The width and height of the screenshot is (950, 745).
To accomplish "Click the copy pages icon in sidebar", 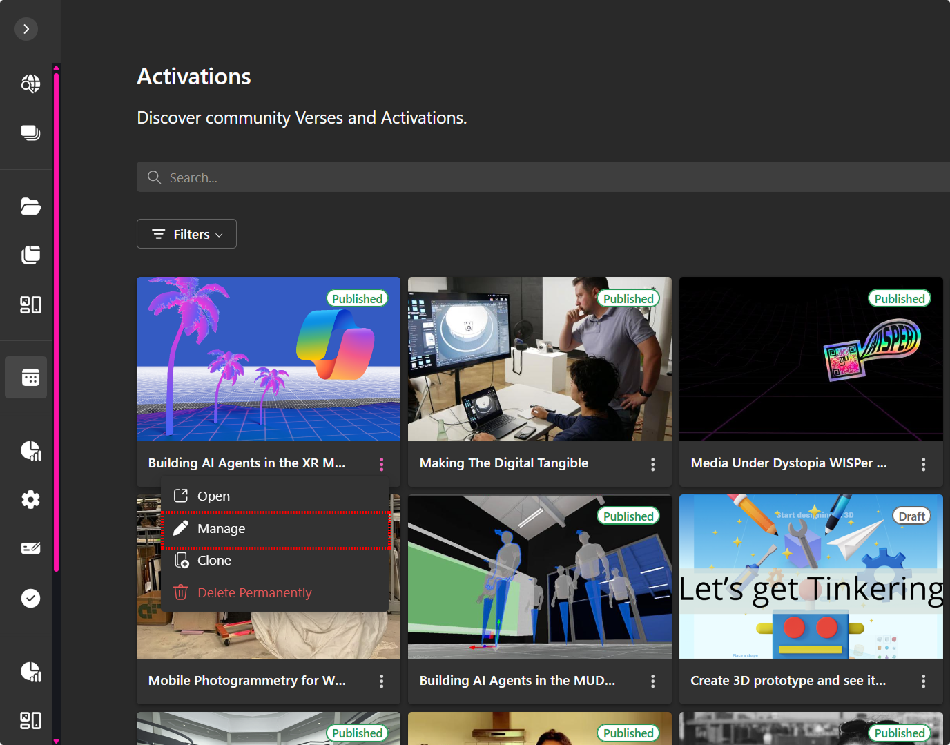I will point(30,255).
